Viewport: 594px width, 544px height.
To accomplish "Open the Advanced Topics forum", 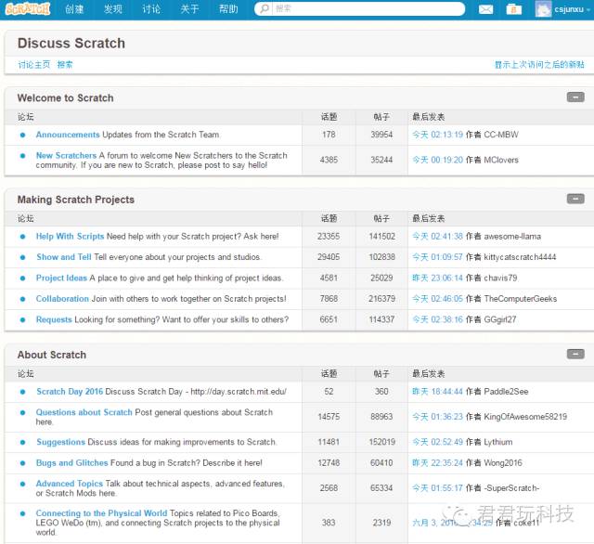I will 70,484.
